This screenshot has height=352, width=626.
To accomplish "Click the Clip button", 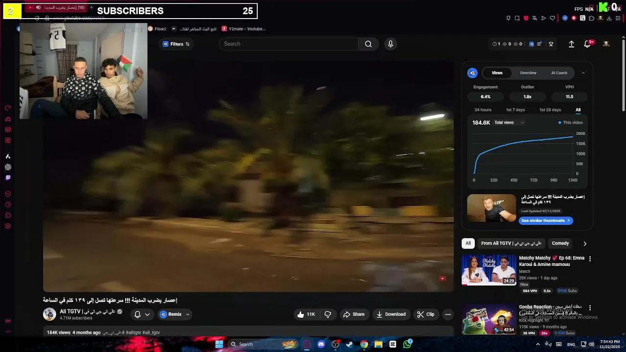I will pos(425,314).
